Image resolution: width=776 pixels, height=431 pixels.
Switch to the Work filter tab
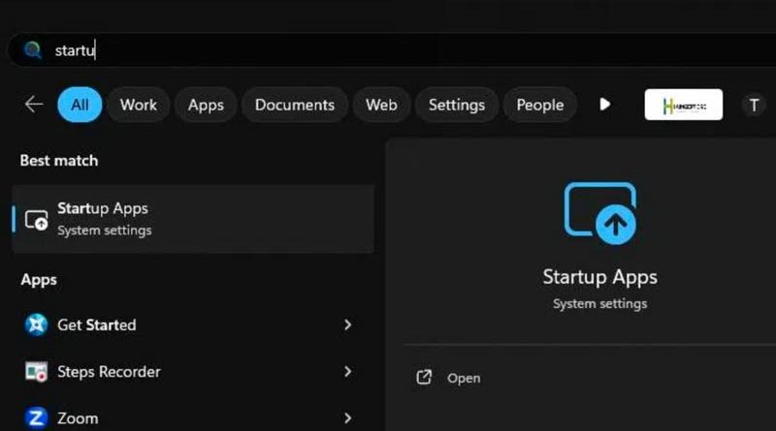point(138,105)
